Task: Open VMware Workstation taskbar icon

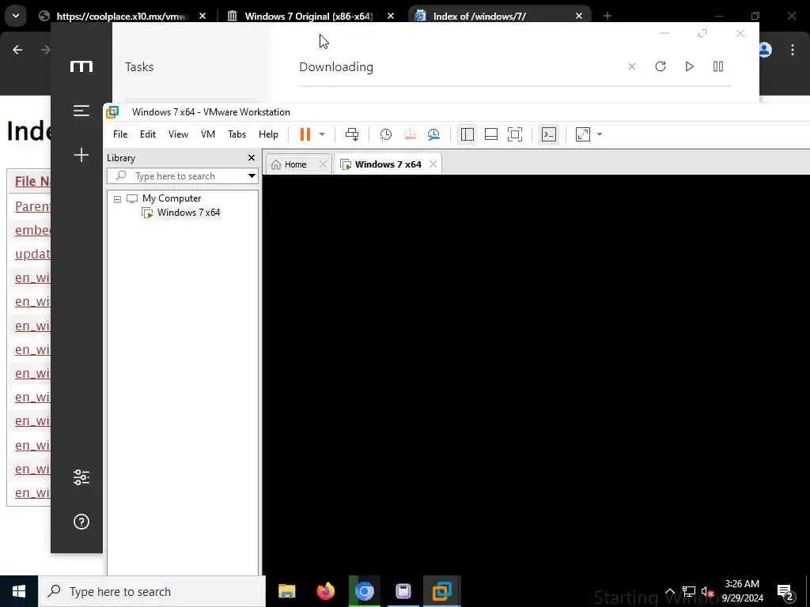Action: 441,591
